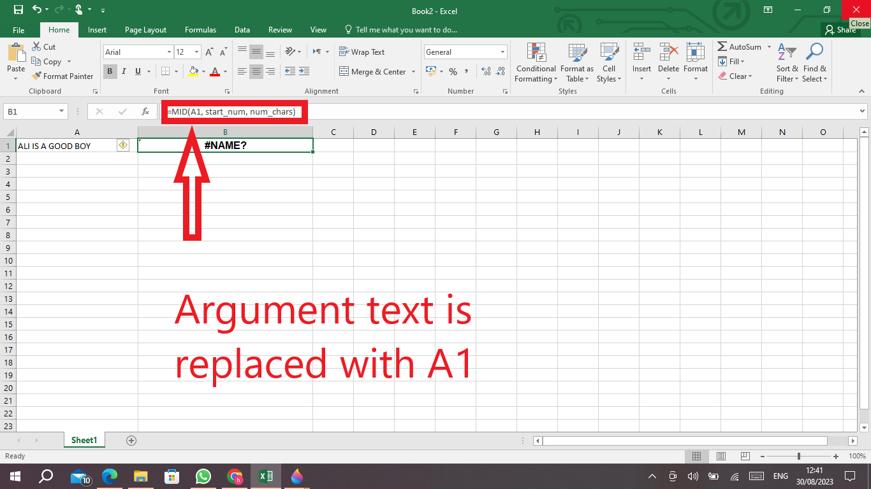Image resolution: width=871 pixels, height=489 pixels.
Task: Click the Save icon in quick access toolbar
Action: point(18,10)
